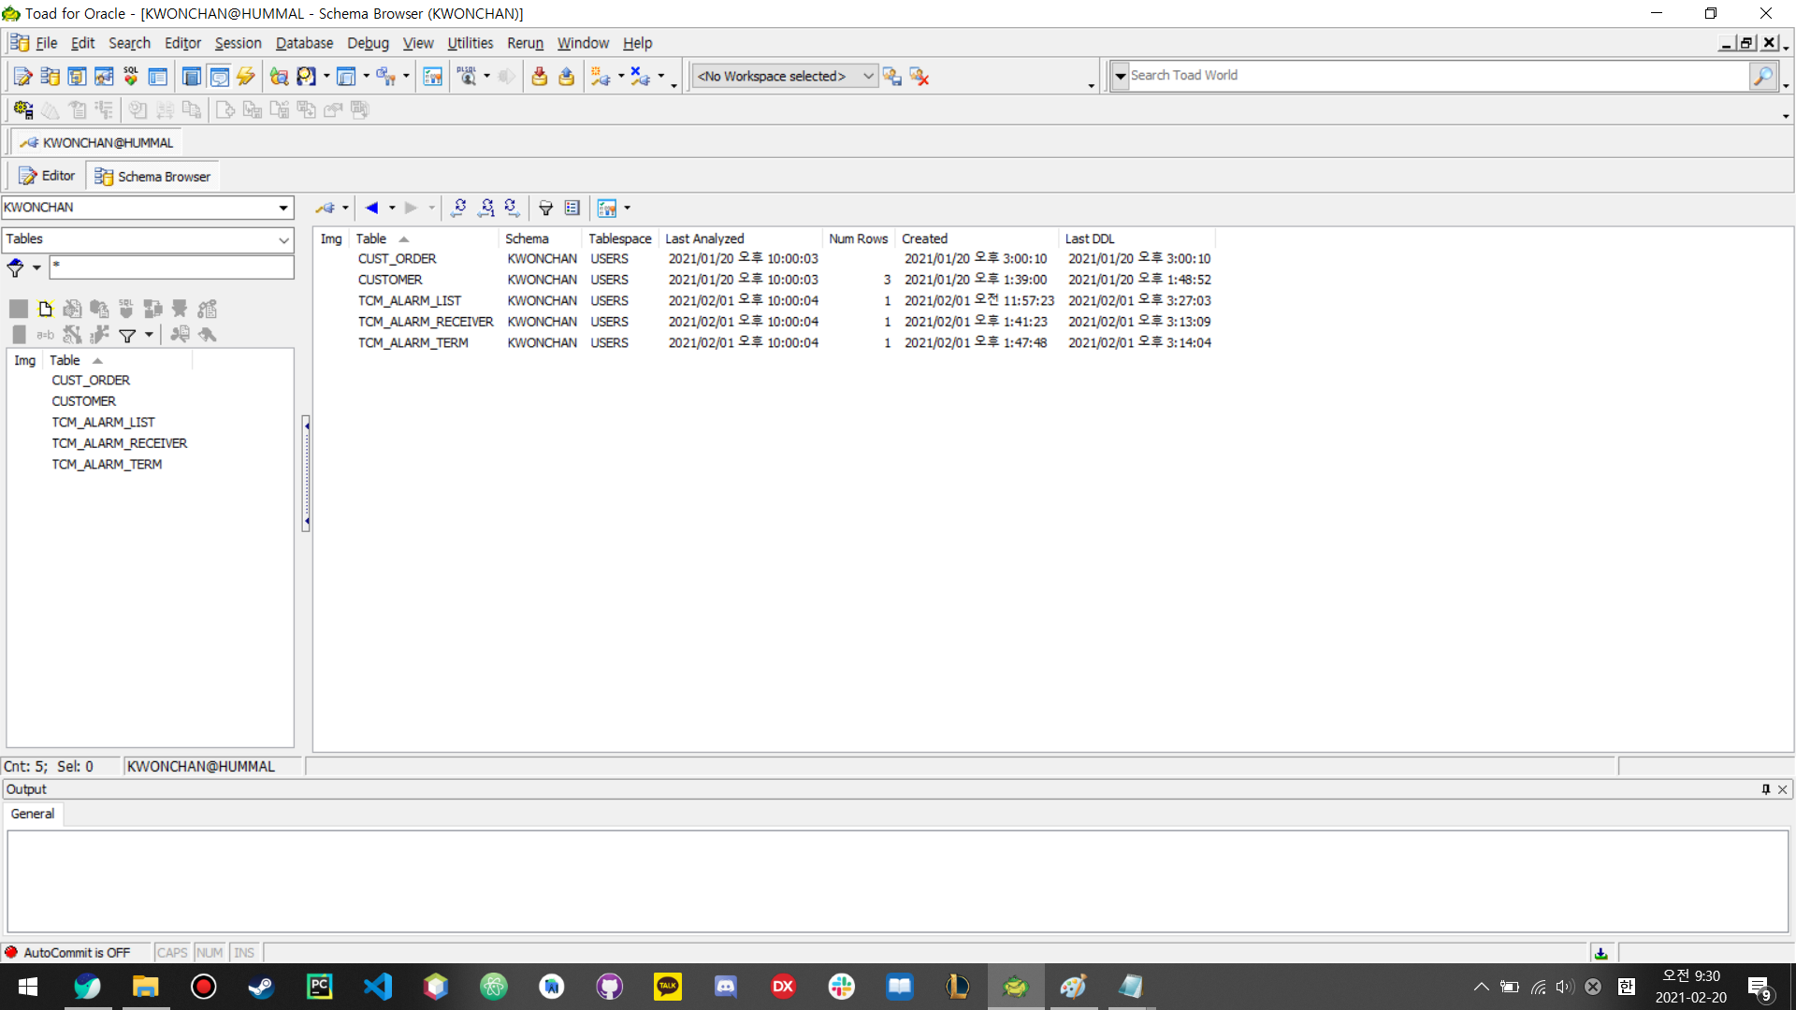
Task: Open a new Editor window from toolbar
Action: pos(22,77)
